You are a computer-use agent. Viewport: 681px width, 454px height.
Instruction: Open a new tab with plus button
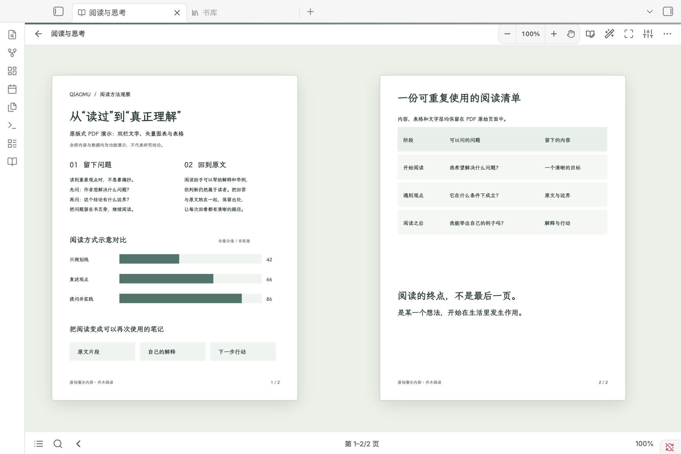click(310, 12)
